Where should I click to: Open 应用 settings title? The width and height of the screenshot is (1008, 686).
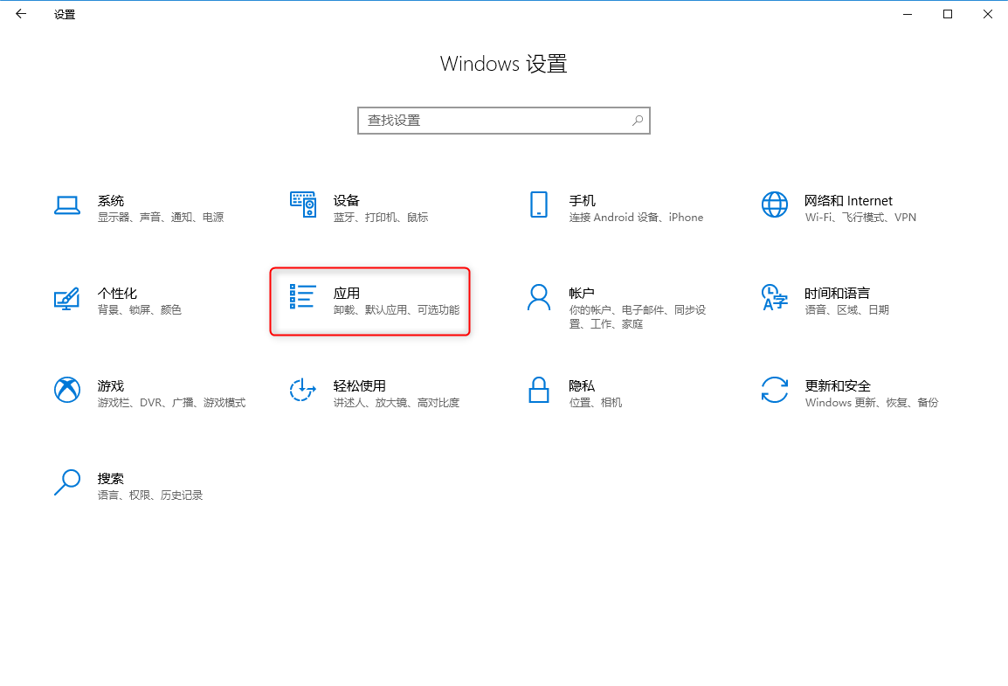point(347,293)
